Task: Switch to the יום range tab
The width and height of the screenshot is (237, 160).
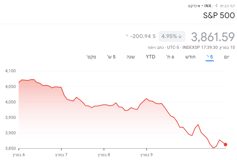Action: [227, 57]
